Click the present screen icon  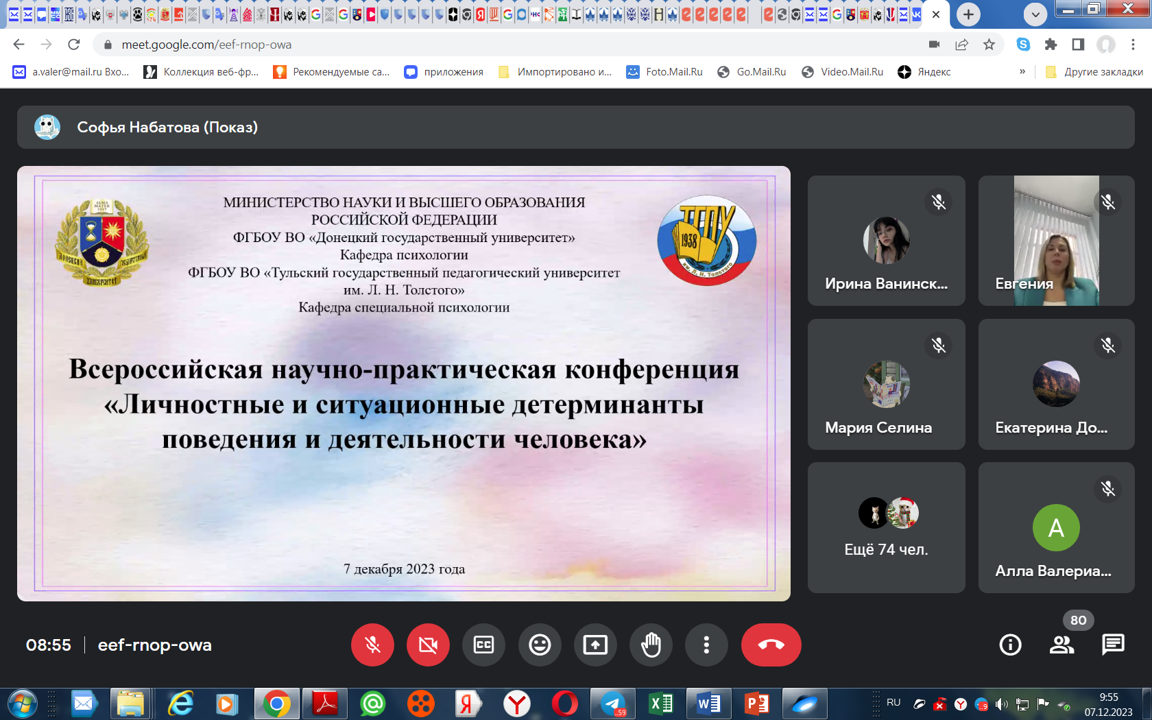click(595, 645)
